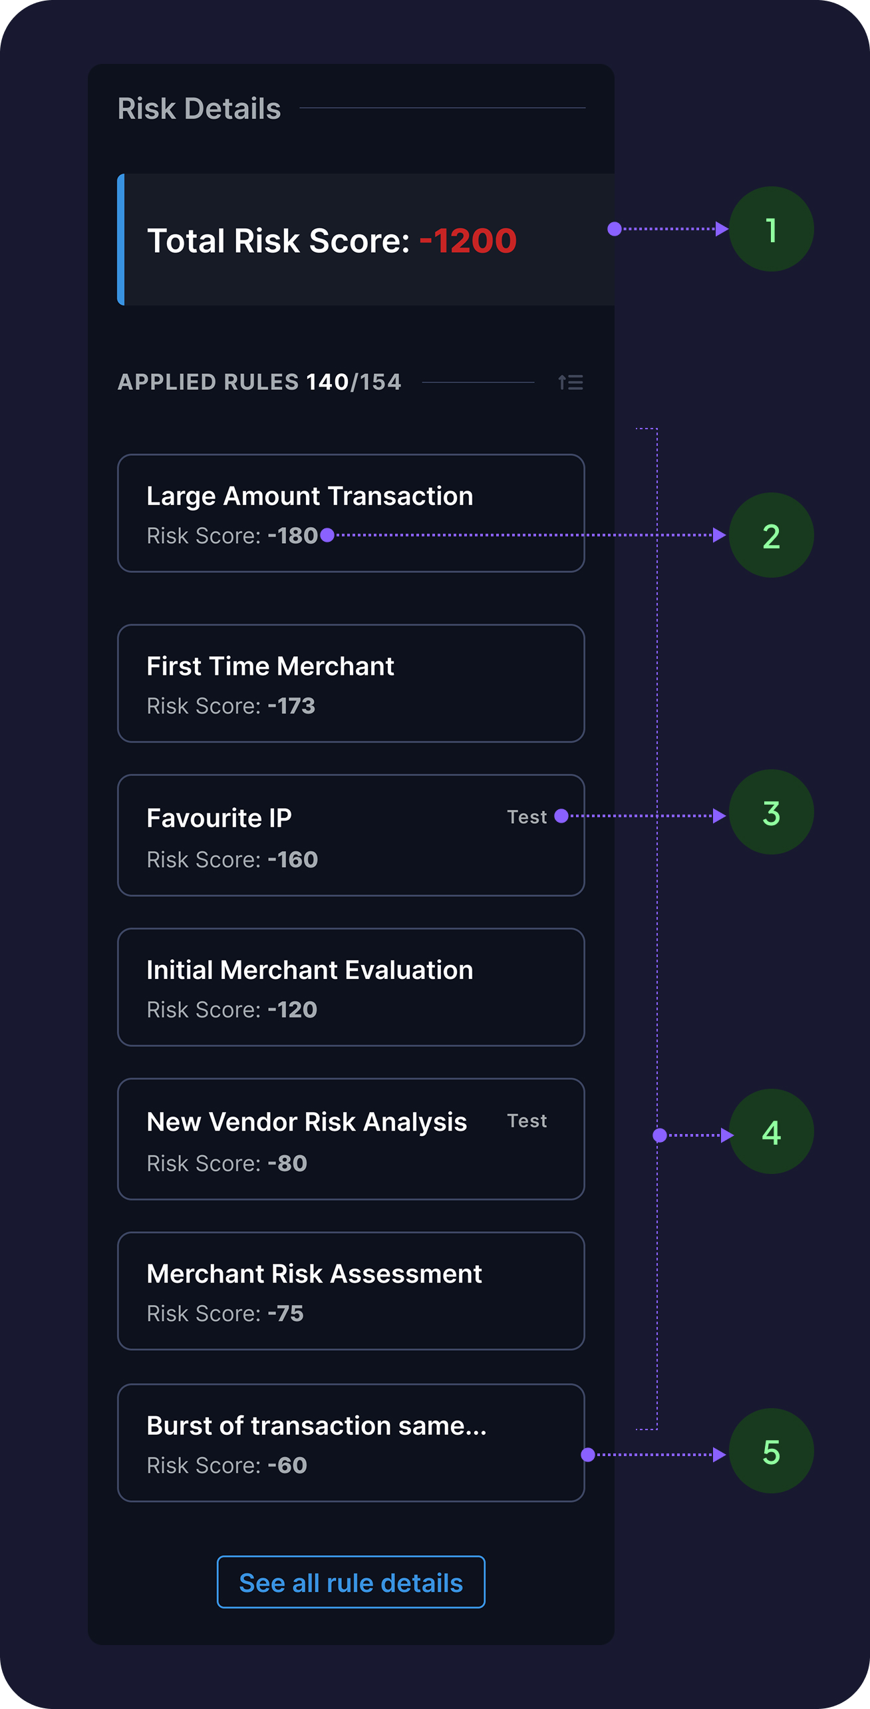This screenshot has height=1709, width=870.
Task: Click the Burst of transaction same rule
Action: [x=351, y=1443]
